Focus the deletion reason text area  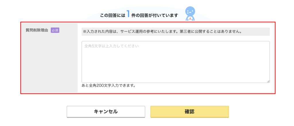point(176,62)
